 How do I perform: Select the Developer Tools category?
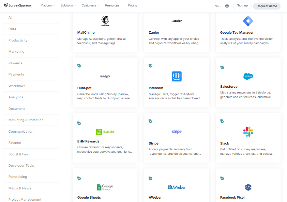(x=31, y=166)
